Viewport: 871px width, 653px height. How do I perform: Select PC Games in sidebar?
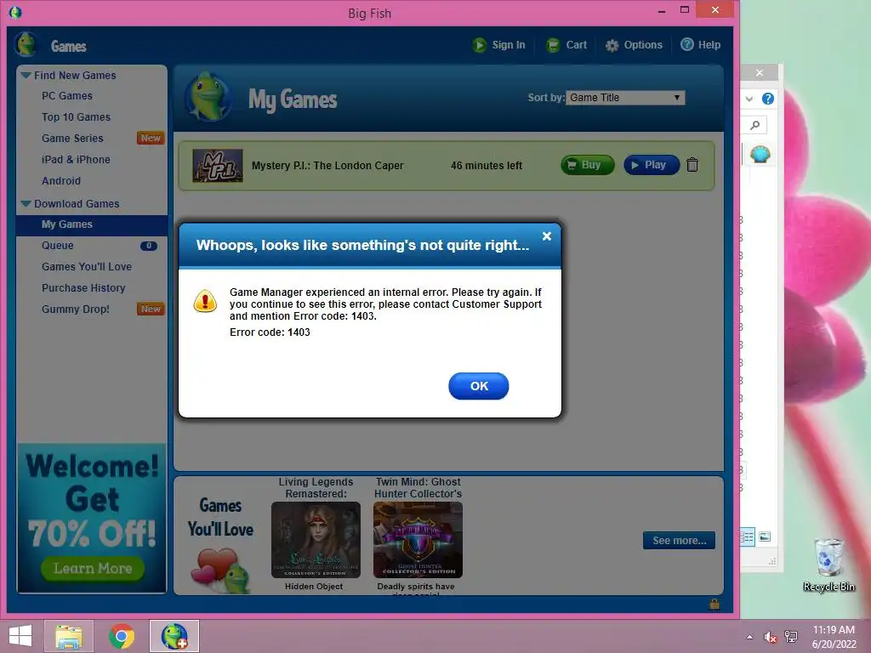67,96
